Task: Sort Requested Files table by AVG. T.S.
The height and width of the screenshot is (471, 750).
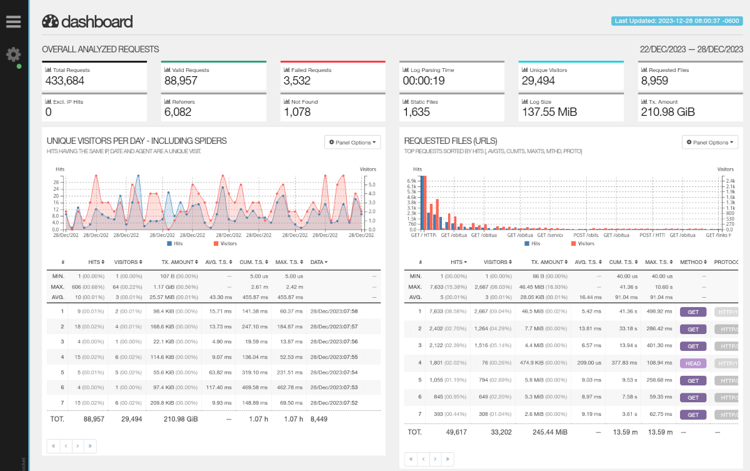Action: [x=588, y=262]
